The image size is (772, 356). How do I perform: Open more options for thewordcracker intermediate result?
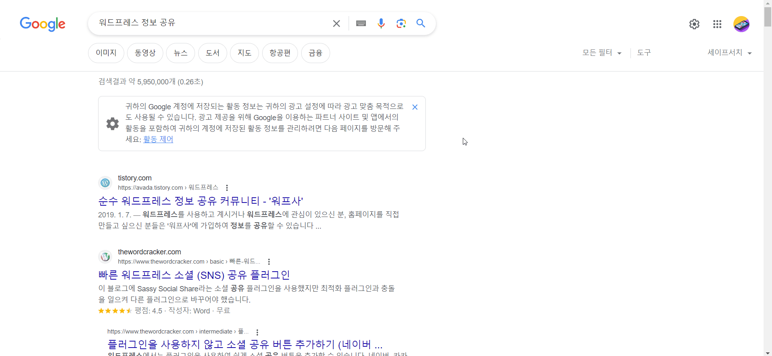(257, 332)
